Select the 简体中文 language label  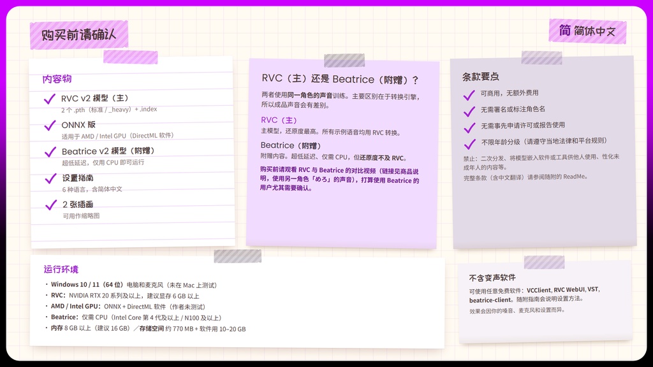[x=595, y=31]
